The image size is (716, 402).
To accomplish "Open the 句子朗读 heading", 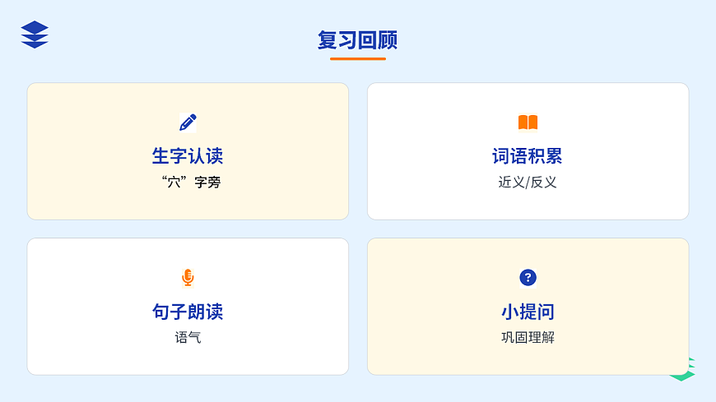I will [188, 312].
